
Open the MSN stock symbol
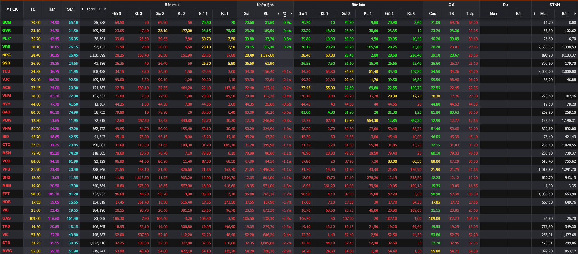[7, 153]
